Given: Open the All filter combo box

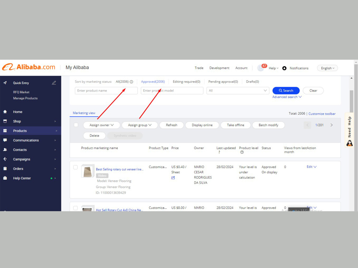Looking at the screenshot, I should (x=238, y=90).
